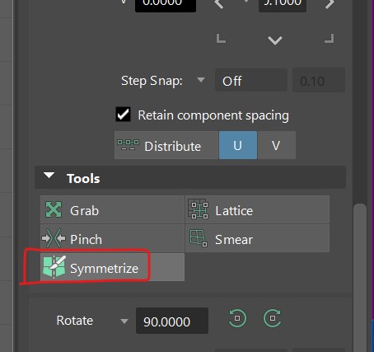
Task: Choose the Pinch tool
Action: coord(112,238)
